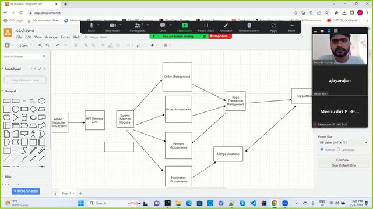
Task: Open the table dropdown in toolbar
Action: [x=167, y=45]
